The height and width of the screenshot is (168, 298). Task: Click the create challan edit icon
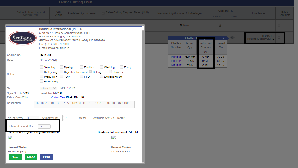(x=220, y=25)
